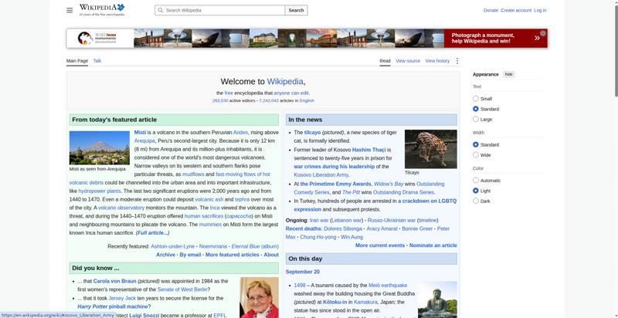Image resolution: width=618 pixels, height=318 pixels.
Task: Select Wide width option
Action: coord(476,155)
